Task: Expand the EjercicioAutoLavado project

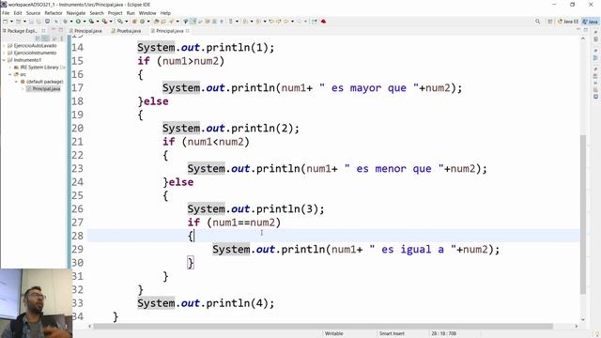Action: pos(4,46)
